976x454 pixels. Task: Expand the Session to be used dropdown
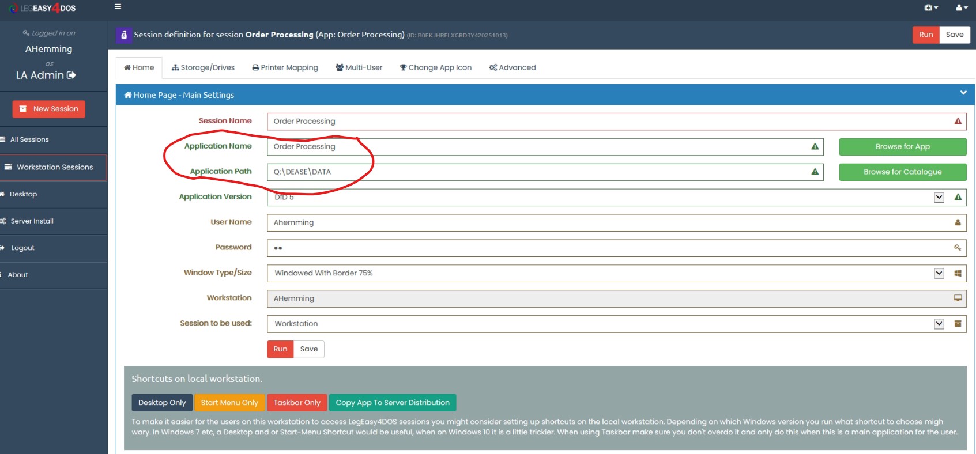pyautogui.click(x=939, y=324)
